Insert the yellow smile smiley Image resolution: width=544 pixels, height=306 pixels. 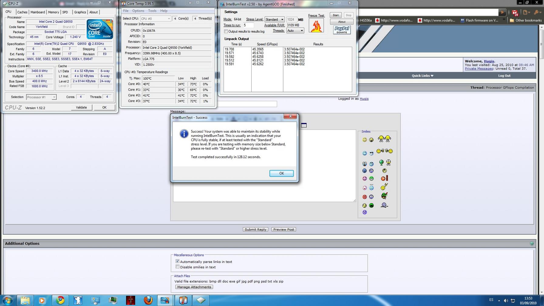[365, 140]
